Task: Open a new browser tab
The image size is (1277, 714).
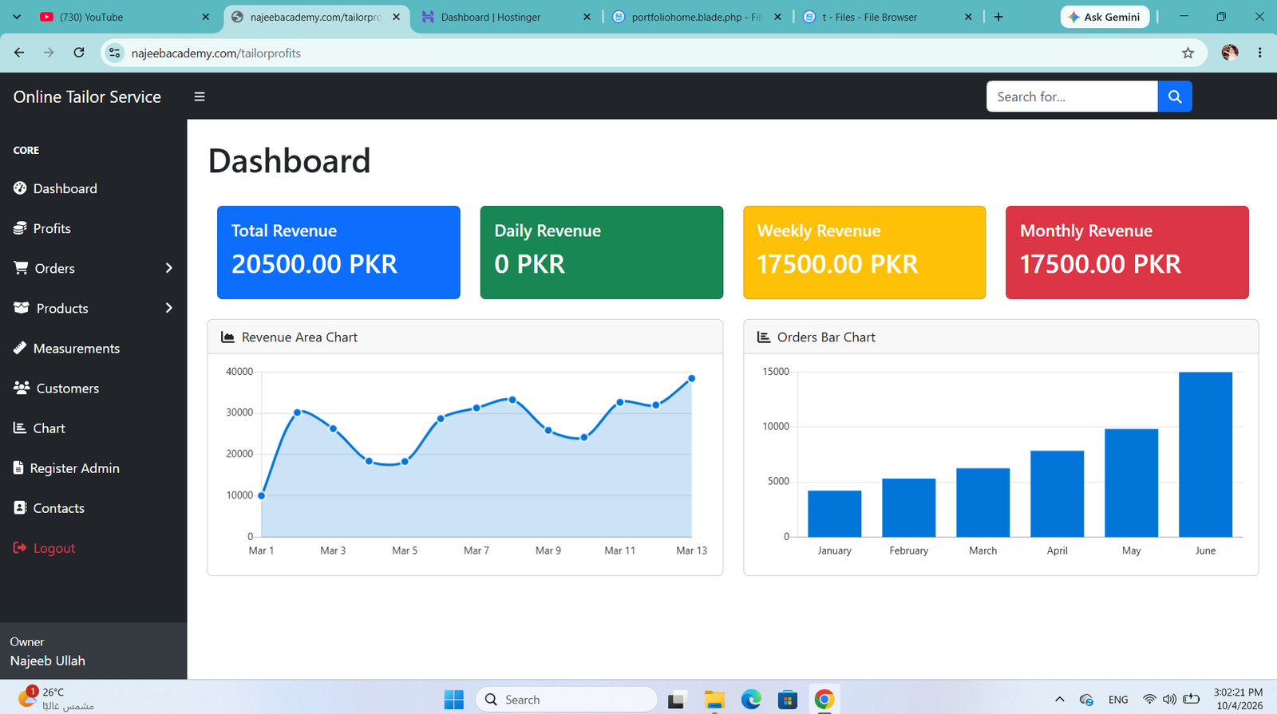Action: pyautogui.click(x=998, y=17)
